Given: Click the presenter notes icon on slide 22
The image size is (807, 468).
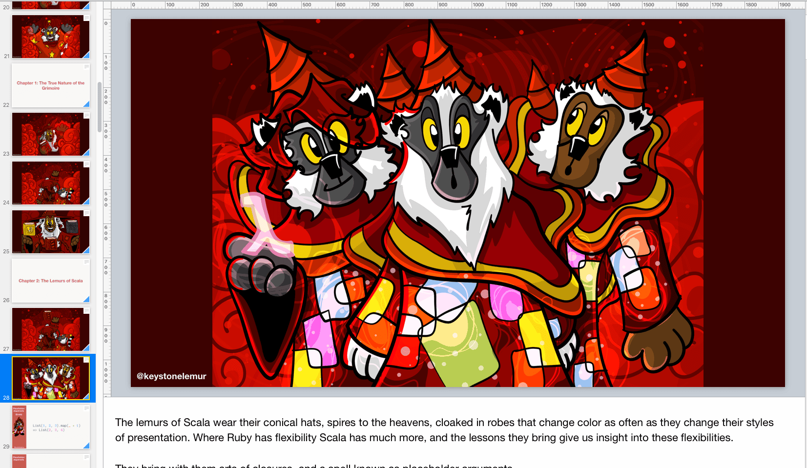Looking at the screenshot, I should 86,67.
